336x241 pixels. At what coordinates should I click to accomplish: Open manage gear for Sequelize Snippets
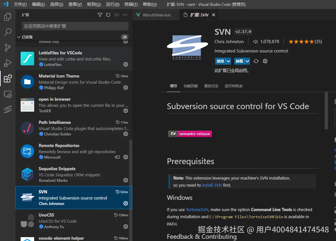click(x=126, y=180)
